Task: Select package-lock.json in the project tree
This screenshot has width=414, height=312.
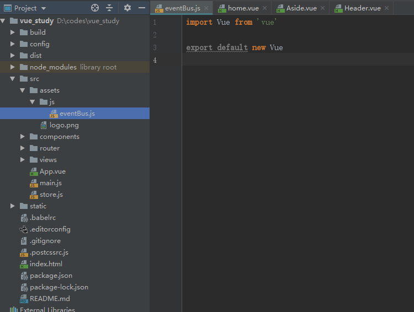Action: point(59,287)
